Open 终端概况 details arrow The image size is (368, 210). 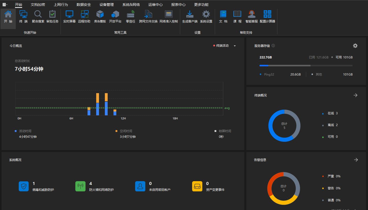click(x=356, y=95)
